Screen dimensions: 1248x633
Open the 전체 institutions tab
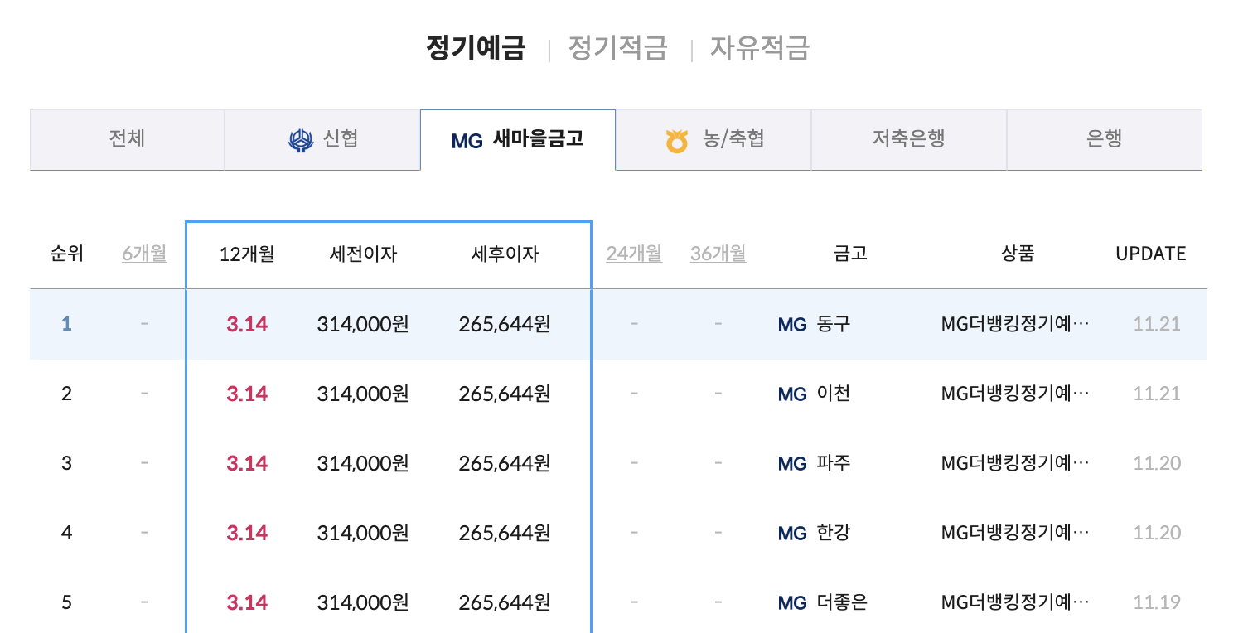click(x=127, y=139)
